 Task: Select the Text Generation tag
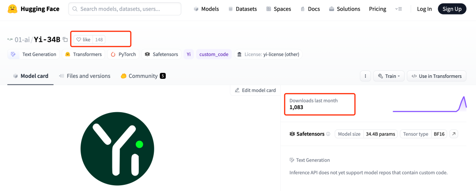(x=34, y=54)
